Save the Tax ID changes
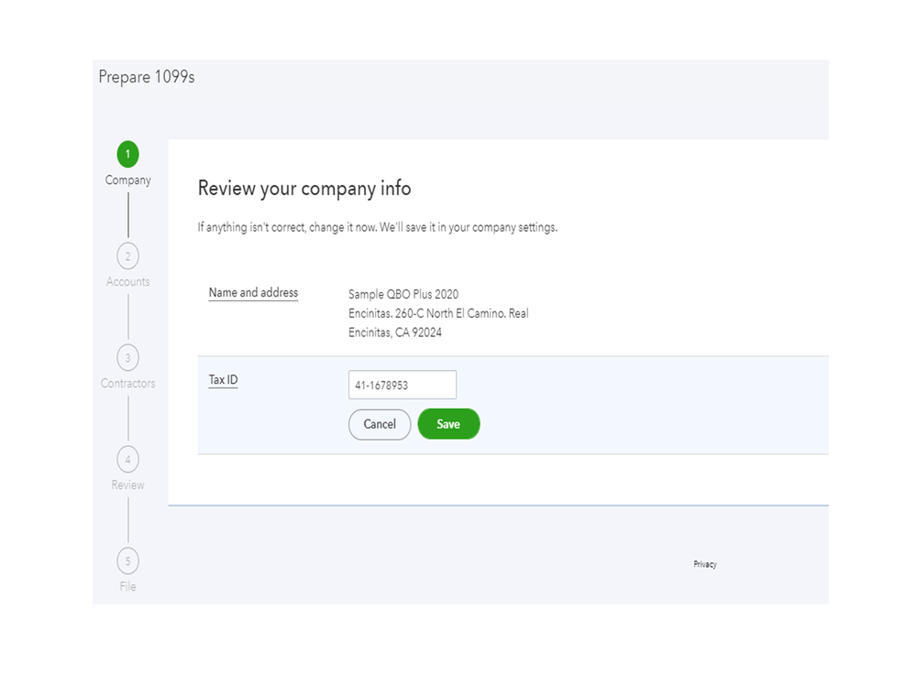This screenshot has width=916, height=686. [448, 424]
